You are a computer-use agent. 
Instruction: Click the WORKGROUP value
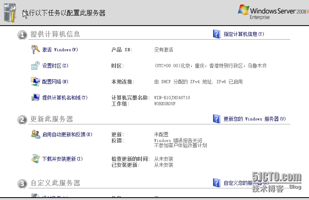click(x=165, y=104)
